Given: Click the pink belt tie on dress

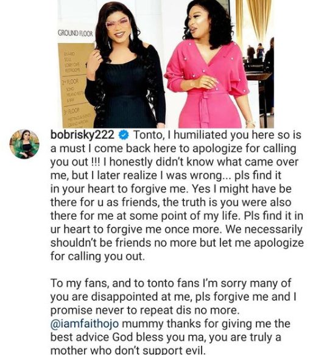Looking at the screenshot, I should click(205, 107).
